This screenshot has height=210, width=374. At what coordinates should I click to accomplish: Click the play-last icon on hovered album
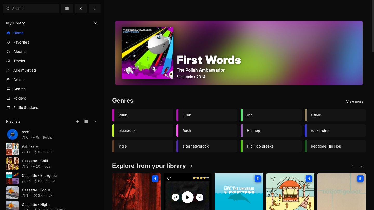click(199, 197)
